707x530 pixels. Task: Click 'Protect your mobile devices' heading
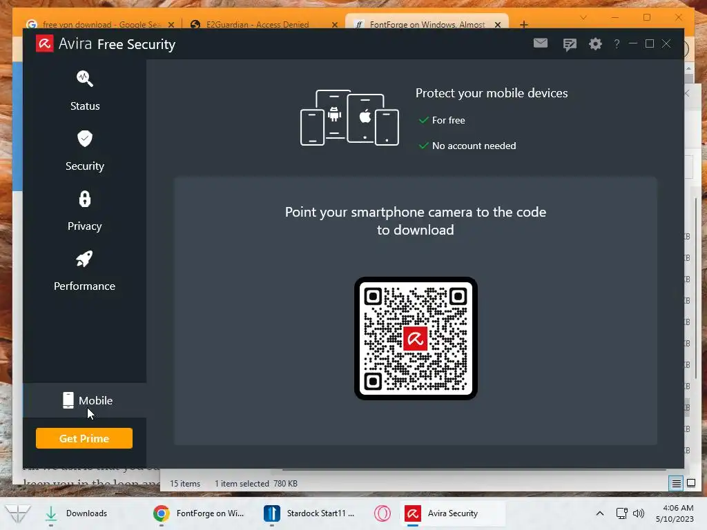point(492,93)
